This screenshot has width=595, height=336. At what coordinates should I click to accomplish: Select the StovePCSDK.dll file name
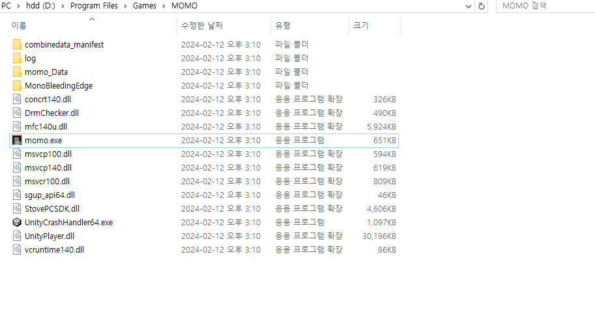pos(52,208)
